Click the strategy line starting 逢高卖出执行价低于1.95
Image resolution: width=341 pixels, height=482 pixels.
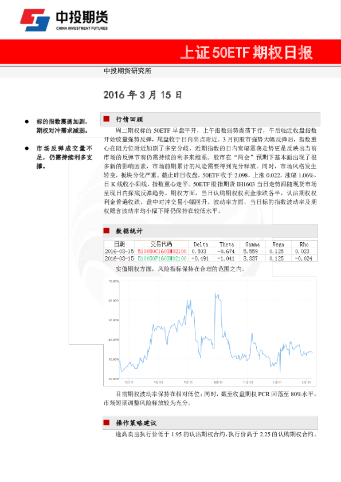tap(215, 434)
